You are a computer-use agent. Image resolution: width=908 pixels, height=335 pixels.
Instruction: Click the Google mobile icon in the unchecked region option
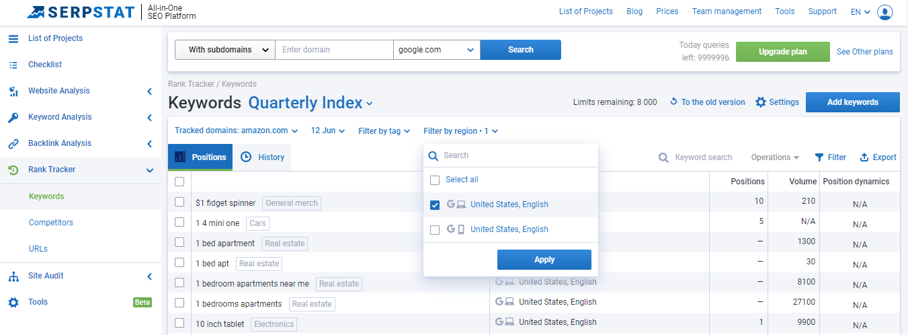[x=456, y=229]
